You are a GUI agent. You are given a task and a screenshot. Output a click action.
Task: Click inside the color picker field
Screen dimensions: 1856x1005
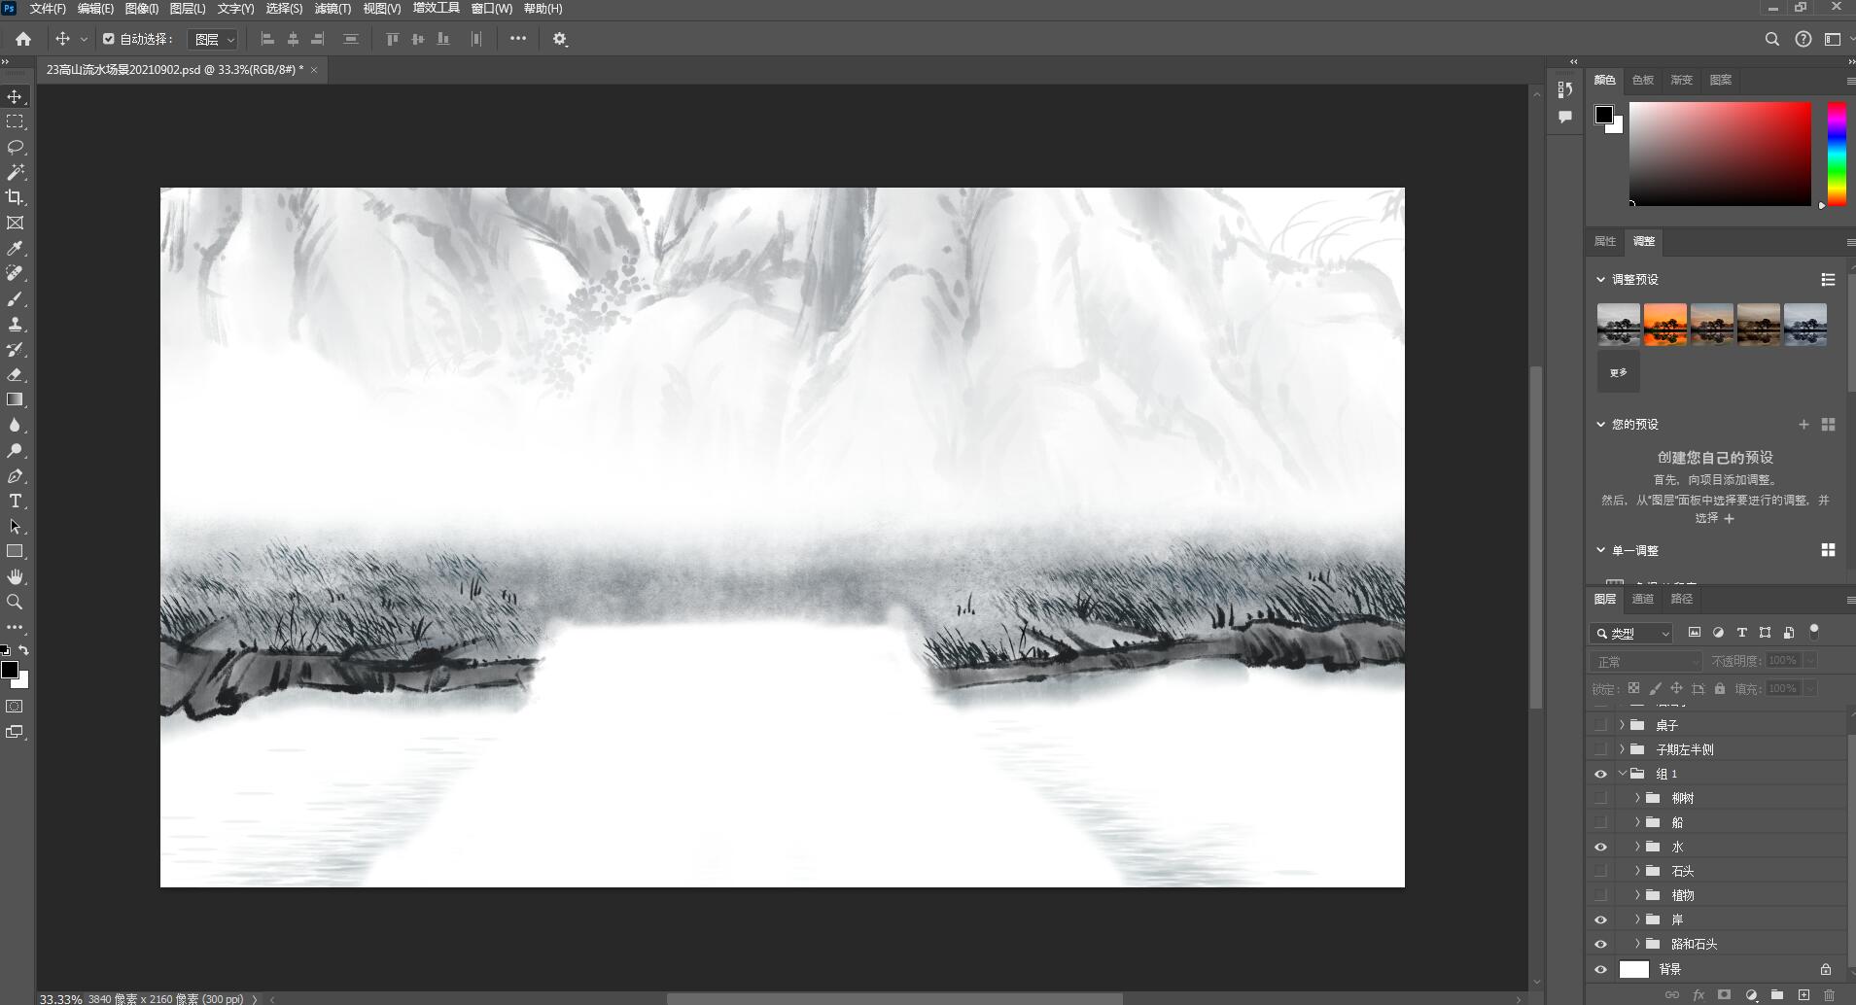click(1720, 154)
